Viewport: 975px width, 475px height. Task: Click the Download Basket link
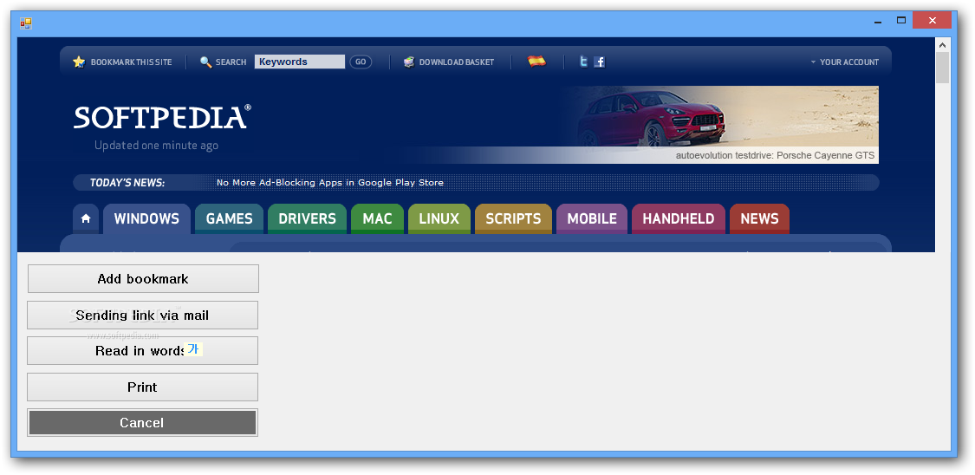pos(457,62)
